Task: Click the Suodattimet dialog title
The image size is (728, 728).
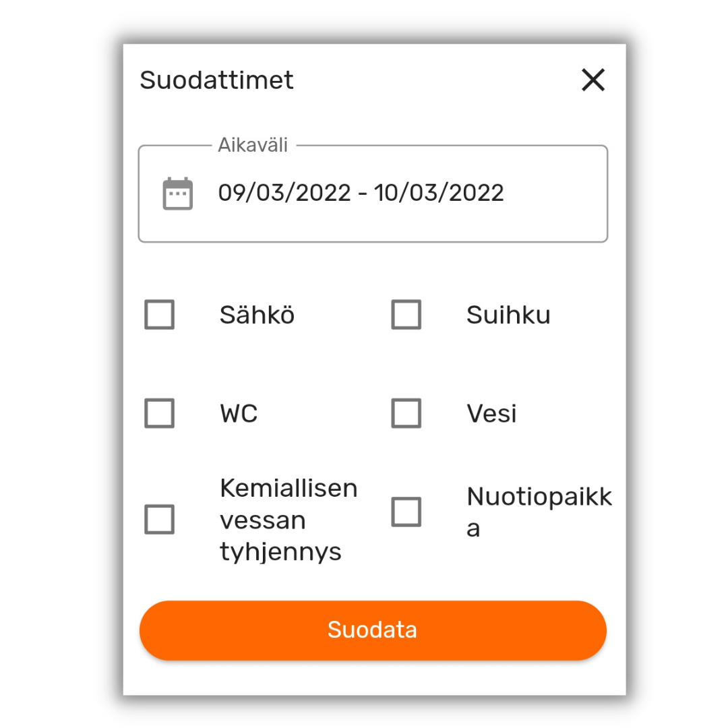Action: (x=216, y=80)
